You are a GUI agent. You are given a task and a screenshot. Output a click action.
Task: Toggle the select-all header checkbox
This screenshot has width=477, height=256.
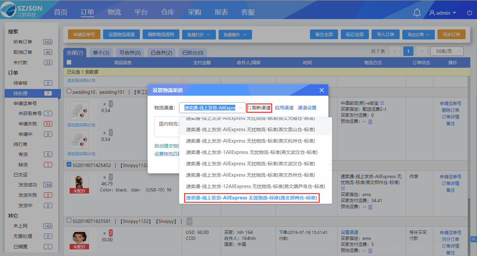69,62
